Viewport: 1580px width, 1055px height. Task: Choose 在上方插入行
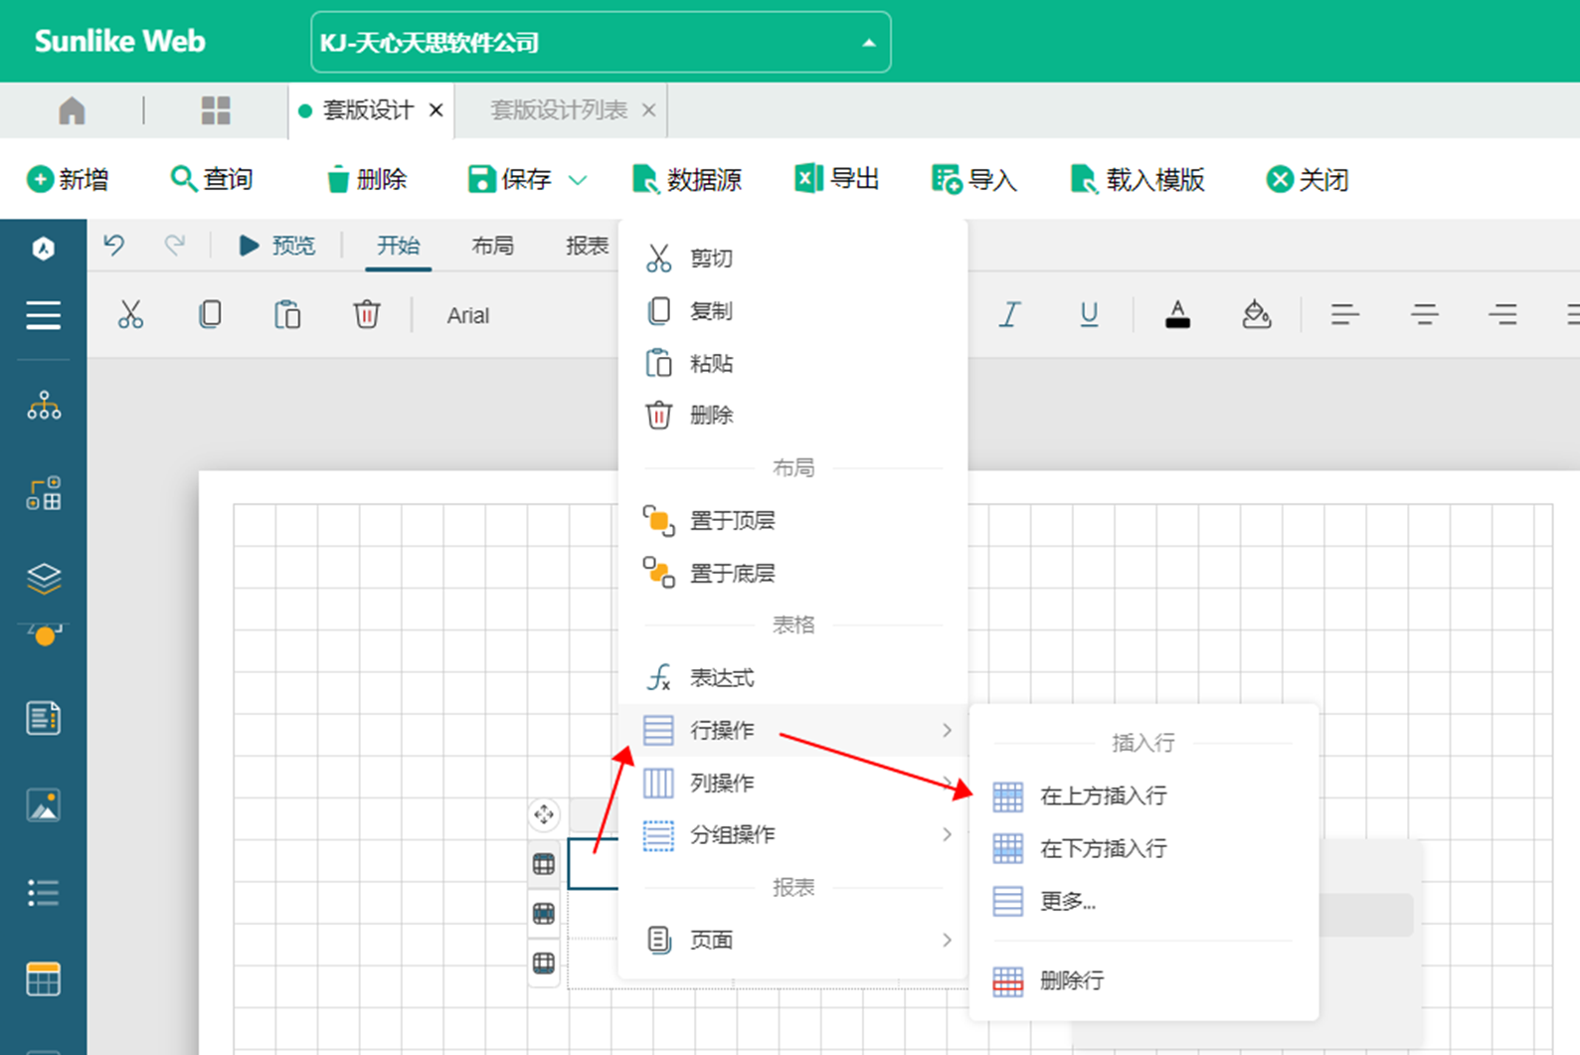coord(1143,795)
